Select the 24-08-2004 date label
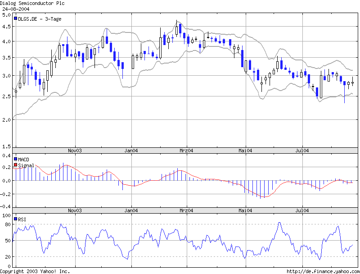This screenshot has height=274, width=360. pos(16,8)
